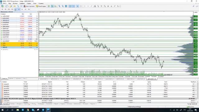
Task: Switch to the Тики tab in Market Watch
Action: tap(24, 78)
